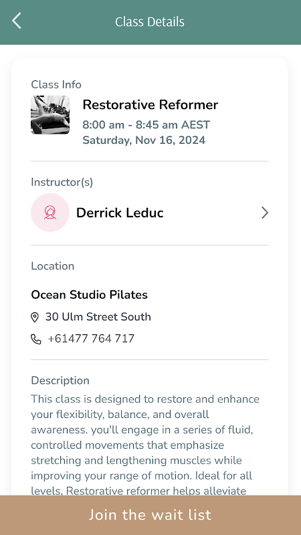The width and height of the screenshot is (301, 535).
Task: Tap the Class Details header title
Action: [150, 22]
